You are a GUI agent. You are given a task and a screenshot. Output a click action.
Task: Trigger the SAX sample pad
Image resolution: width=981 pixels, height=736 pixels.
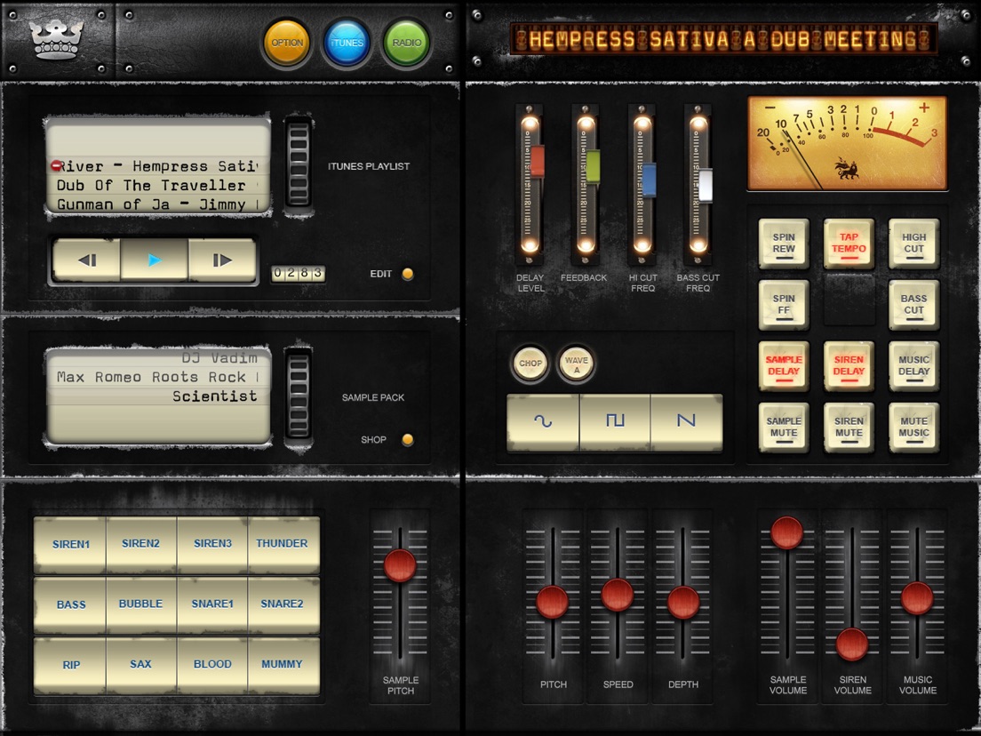(140, 665)
